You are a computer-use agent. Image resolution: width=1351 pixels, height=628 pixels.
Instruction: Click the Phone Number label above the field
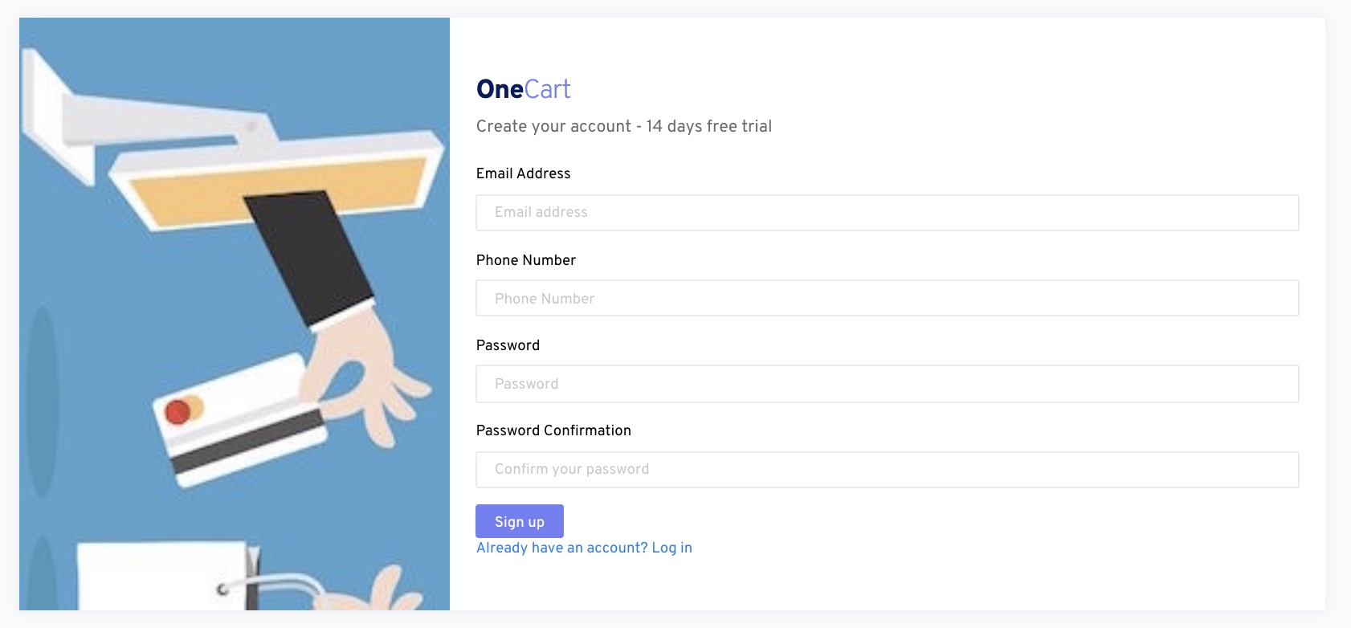tap(525, 260)
